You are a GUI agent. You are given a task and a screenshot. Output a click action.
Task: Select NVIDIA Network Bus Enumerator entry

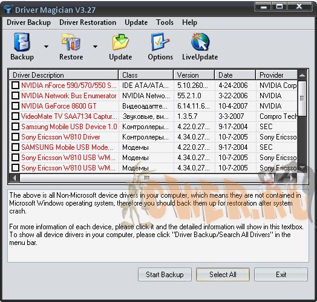(x=69, y=95)
